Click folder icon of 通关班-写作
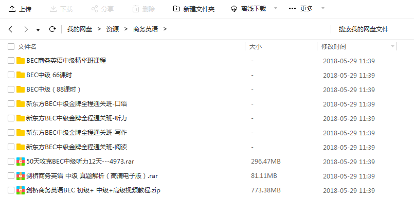The image size is (414, 214). tap(21, 132)
